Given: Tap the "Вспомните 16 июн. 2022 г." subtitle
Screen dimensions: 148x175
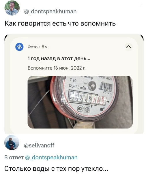Looking at the screenshot, I should click(x=57, y=68).
